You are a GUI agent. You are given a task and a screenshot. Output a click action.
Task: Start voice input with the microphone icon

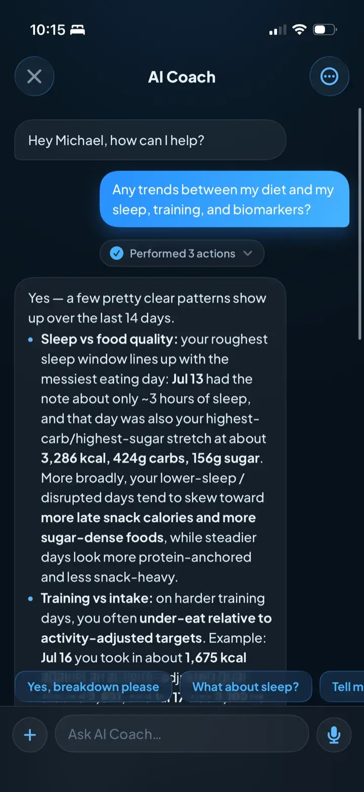tap(334, 735)
